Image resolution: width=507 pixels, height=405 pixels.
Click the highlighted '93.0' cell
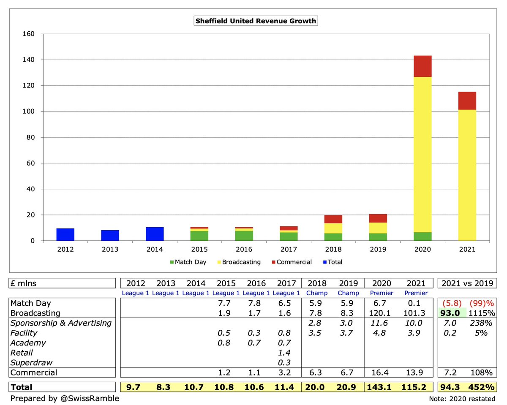click(452, 313)
